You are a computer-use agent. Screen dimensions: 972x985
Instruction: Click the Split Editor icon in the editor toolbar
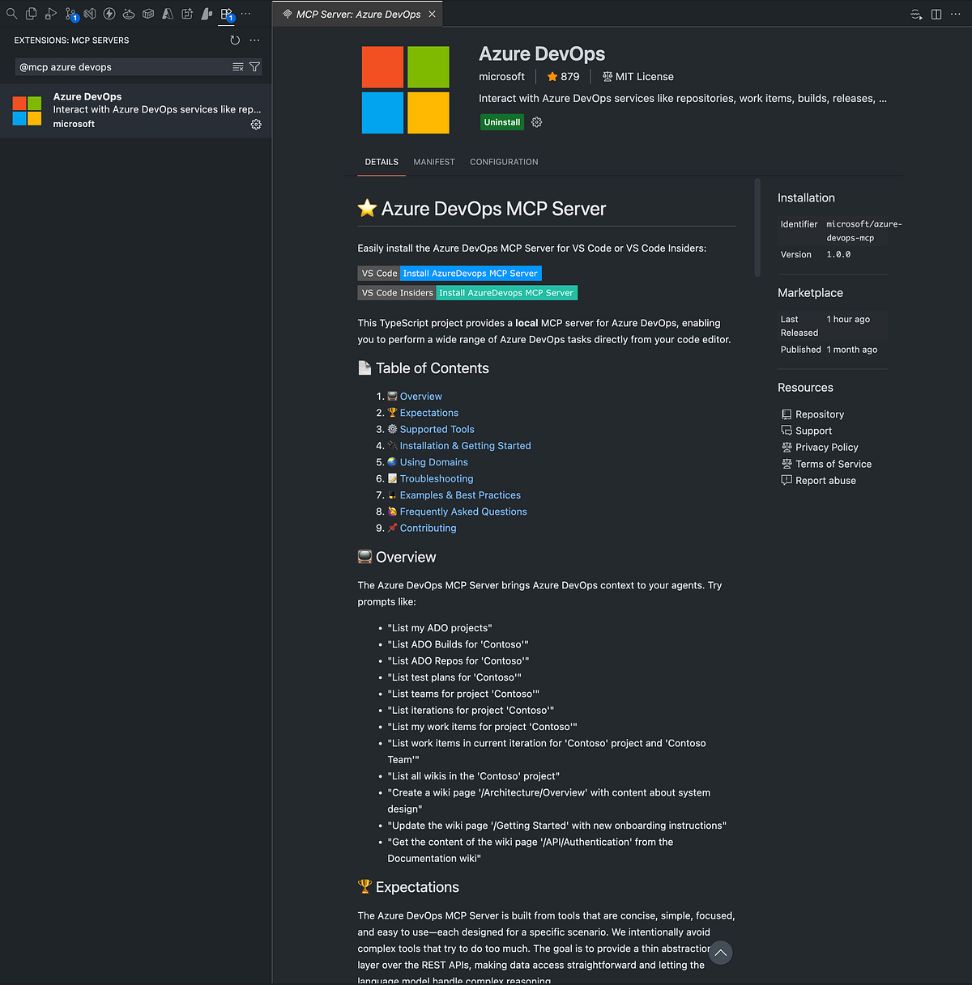point(936,14)
